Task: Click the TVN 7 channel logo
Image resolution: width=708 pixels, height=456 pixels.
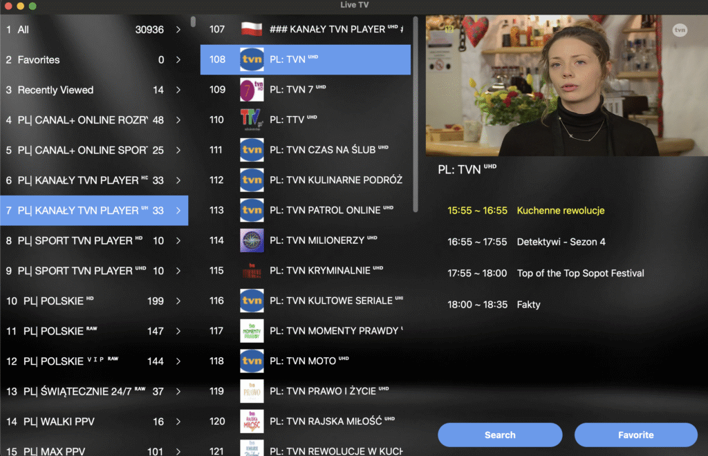Action: coord(251,89)
